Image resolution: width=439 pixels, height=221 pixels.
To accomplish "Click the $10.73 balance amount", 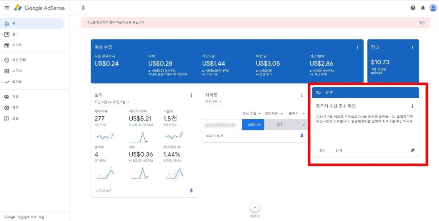I will coord(380,62).
